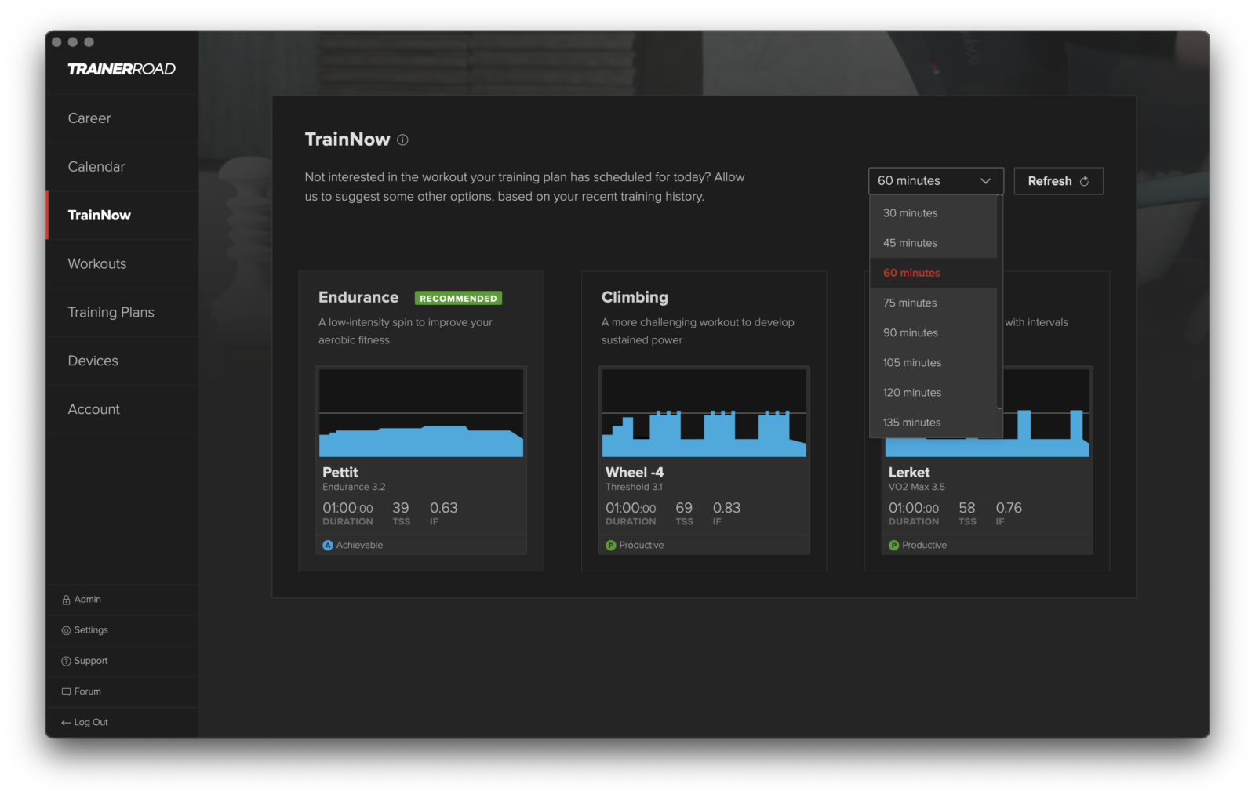This screenshot has width=1255, height=798.
Task: Select 30 minutes from duration list
Action: click(x=910, y=213)
